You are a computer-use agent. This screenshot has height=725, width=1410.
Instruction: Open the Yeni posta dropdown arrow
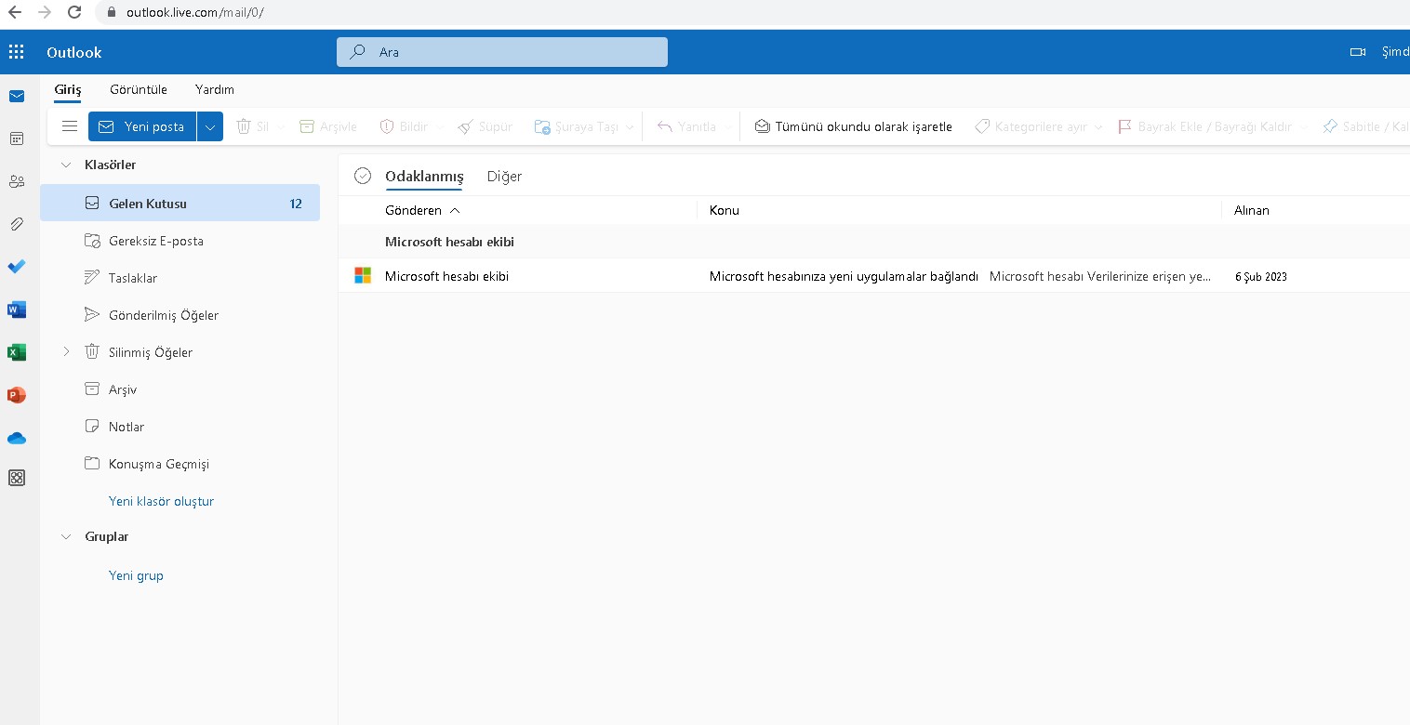point(208,125)
